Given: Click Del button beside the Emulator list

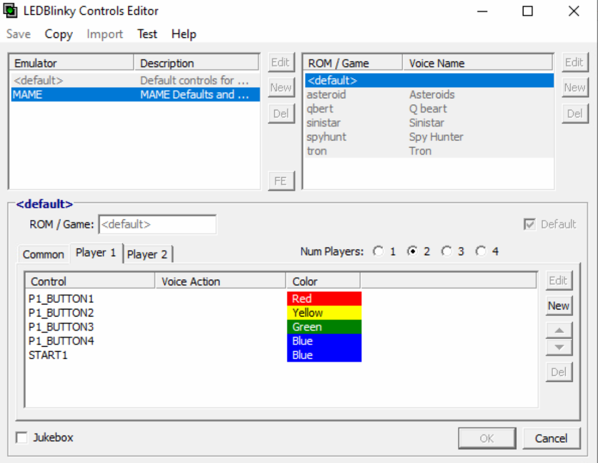Looking at the screenshot, I should (281, 114).
